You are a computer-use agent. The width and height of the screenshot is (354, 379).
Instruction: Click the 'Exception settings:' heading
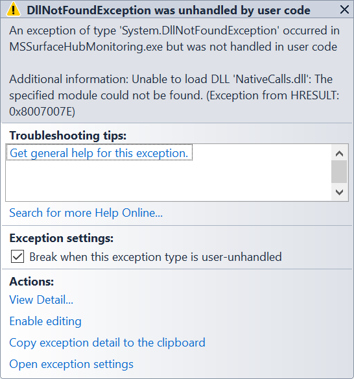(x=62, y=238)
